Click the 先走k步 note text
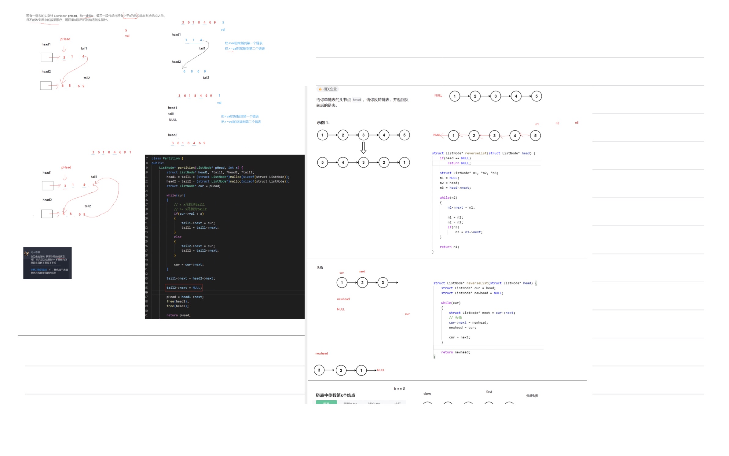This screenshot has height=456, width=729. 532,396
